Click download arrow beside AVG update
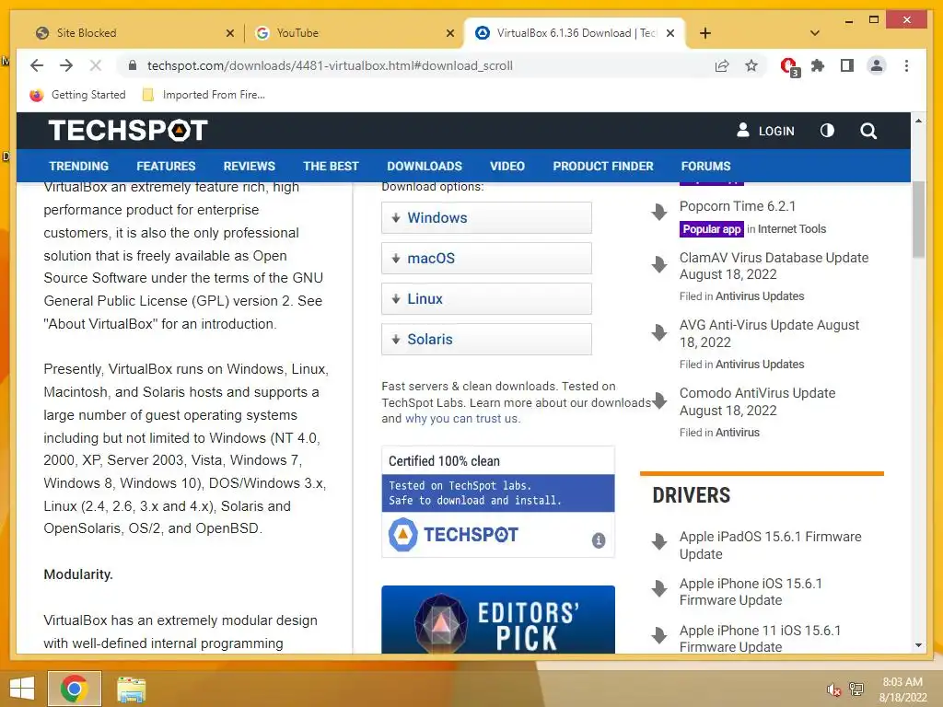The height and width of the screenshot is (707, 943). click(659, 331)
